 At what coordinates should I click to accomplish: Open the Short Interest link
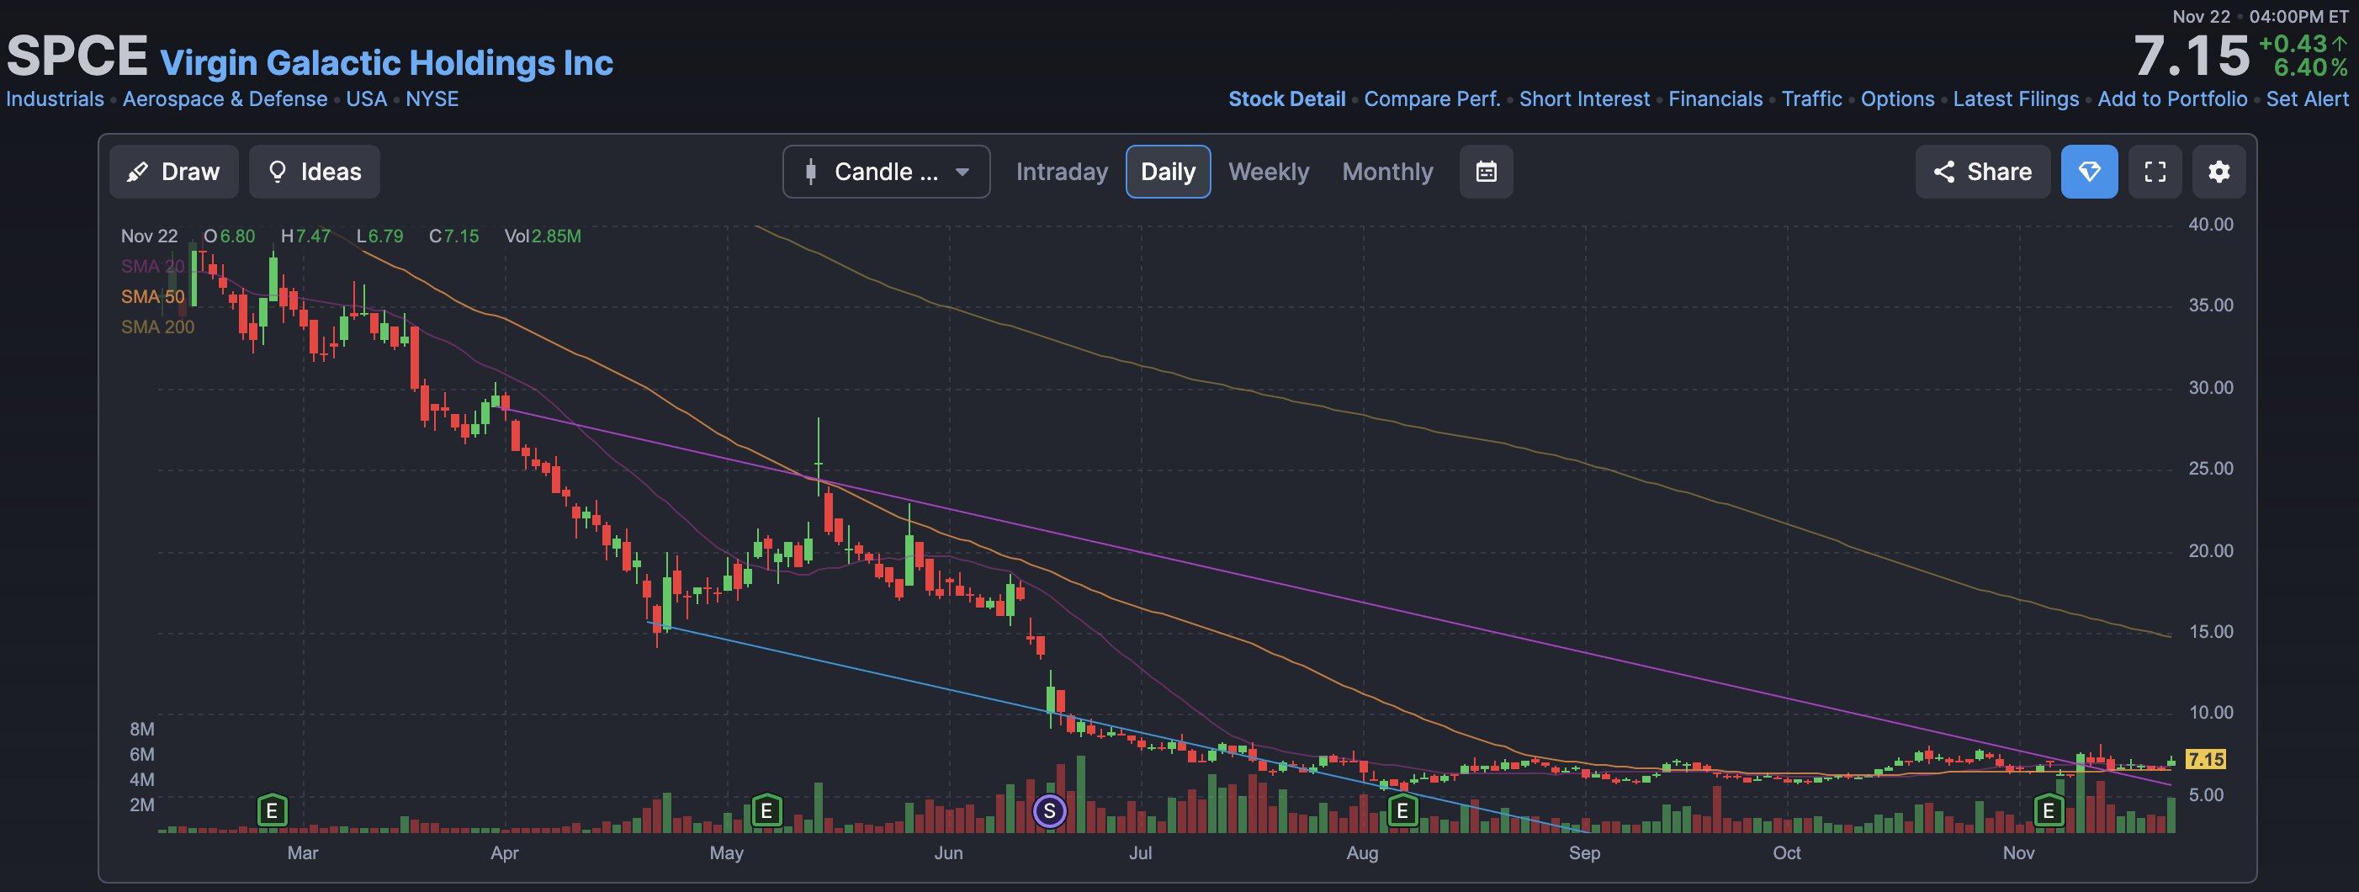[x=1584, y=99]
